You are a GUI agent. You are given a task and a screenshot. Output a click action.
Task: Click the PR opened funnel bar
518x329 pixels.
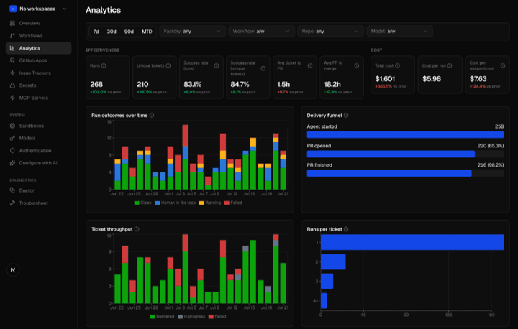coord(391,154)
